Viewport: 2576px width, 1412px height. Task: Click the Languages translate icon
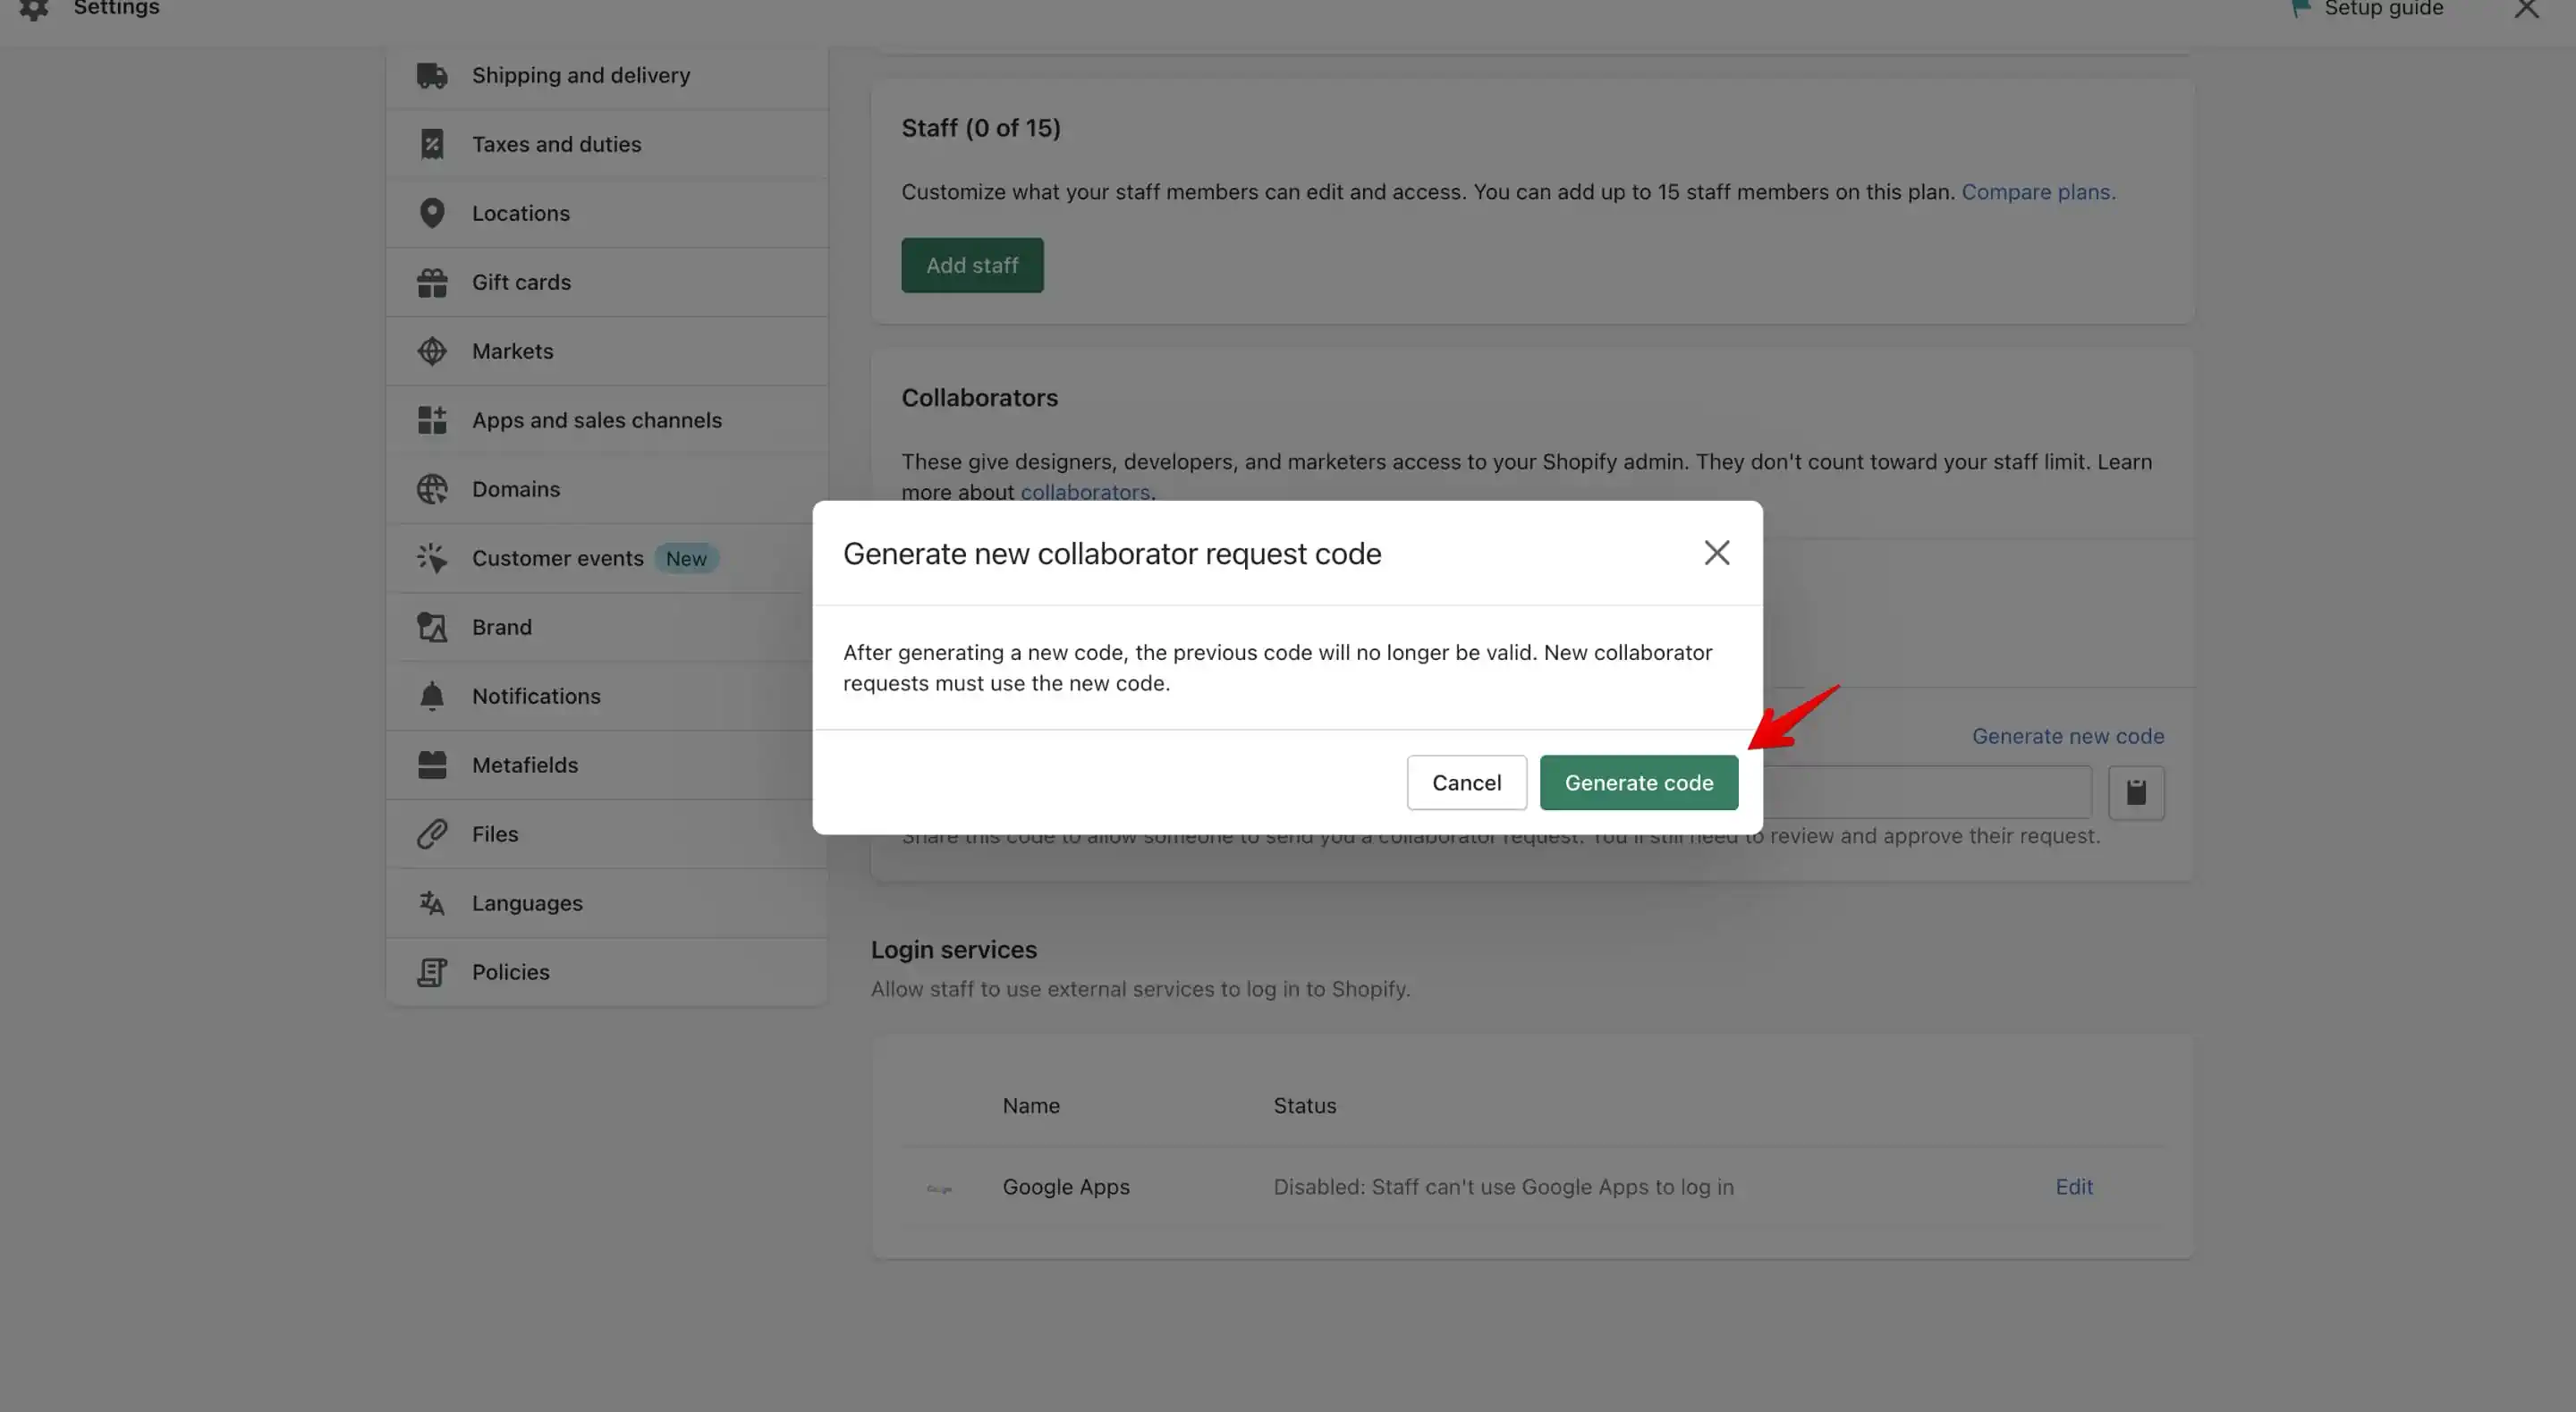point(432,903)
